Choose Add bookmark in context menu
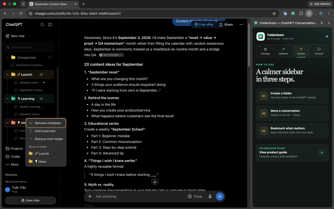 click(46, 131)
